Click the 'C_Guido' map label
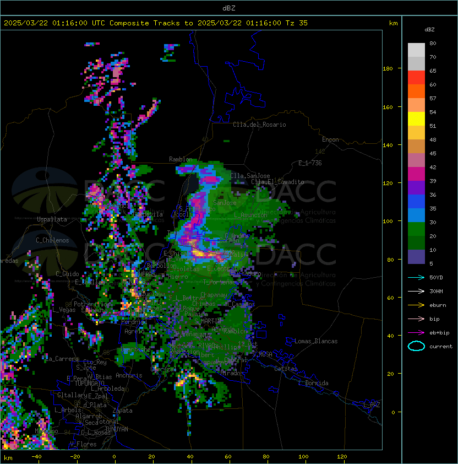 67,274
